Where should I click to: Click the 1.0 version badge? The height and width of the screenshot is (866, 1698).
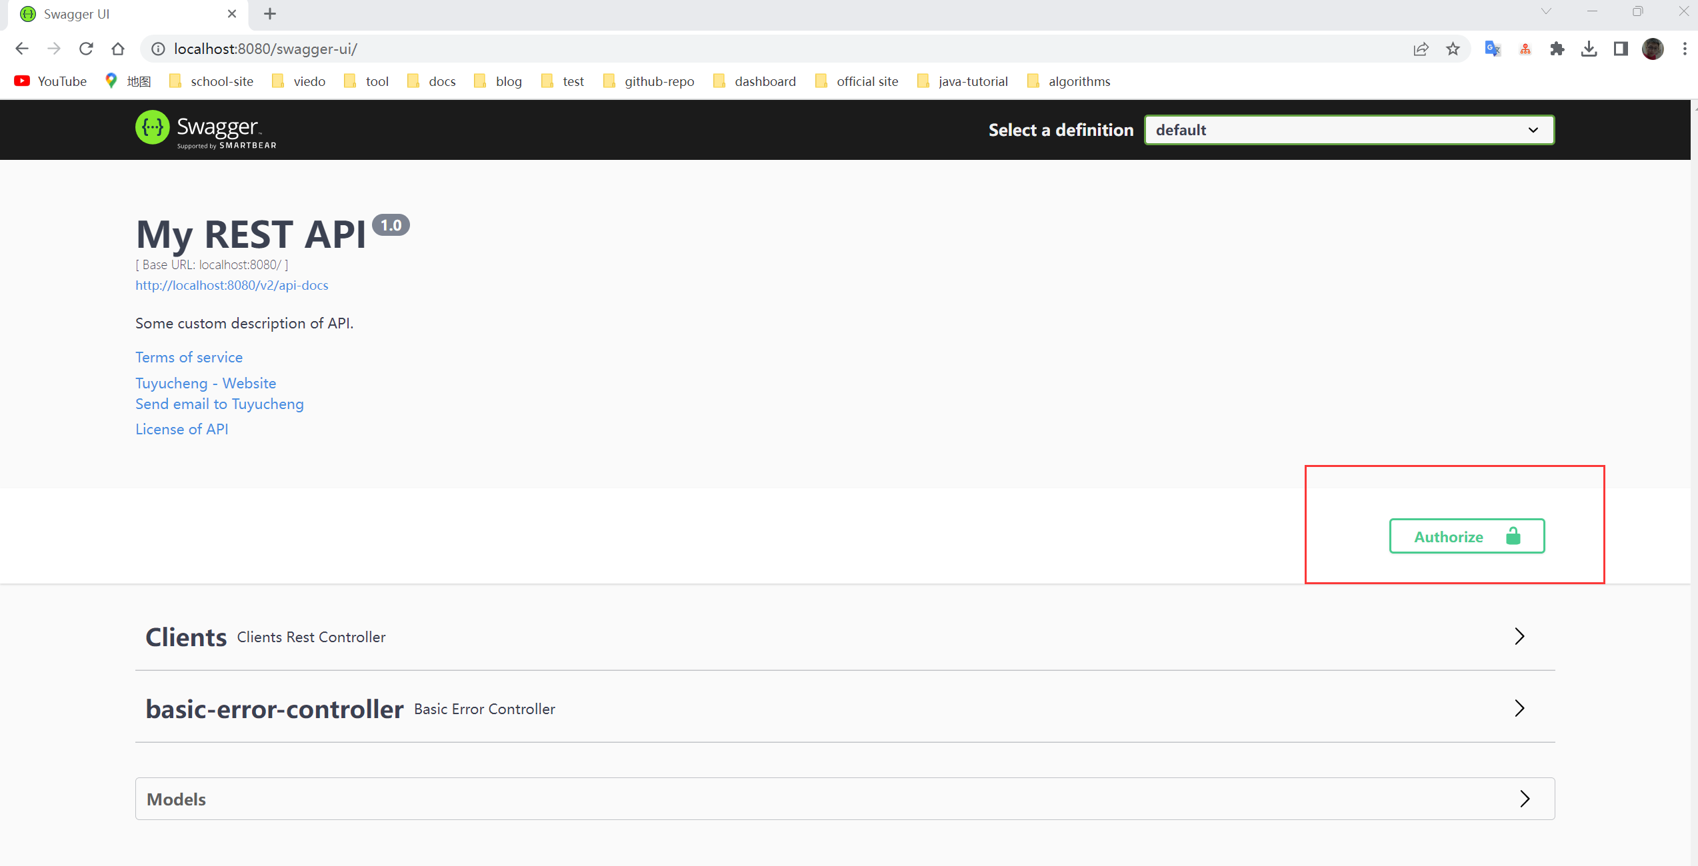(391, 225)
